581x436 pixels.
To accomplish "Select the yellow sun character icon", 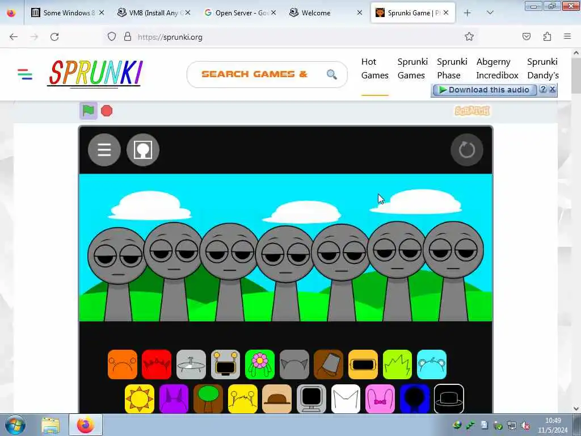I will (140, 399).
